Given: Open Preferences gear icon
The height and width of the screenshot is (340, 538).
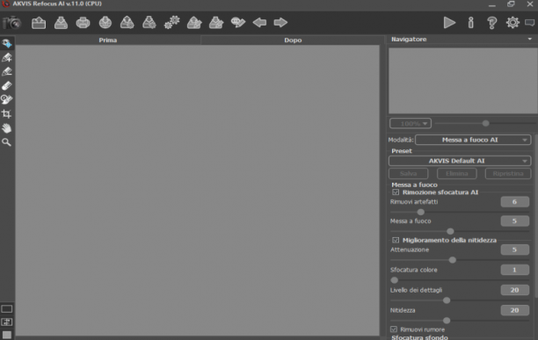Looking at the screenshot, I should (x=513, y=23).
